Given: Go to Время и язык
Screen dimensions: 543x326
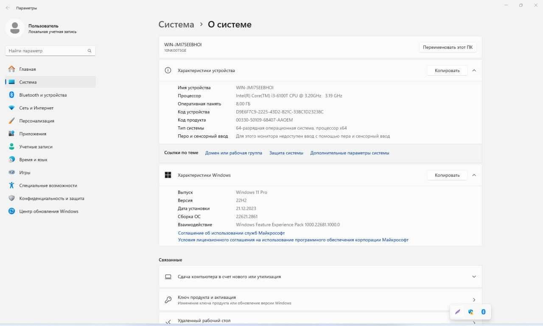Looking at the screenshot, I should [x=50, y=160].
